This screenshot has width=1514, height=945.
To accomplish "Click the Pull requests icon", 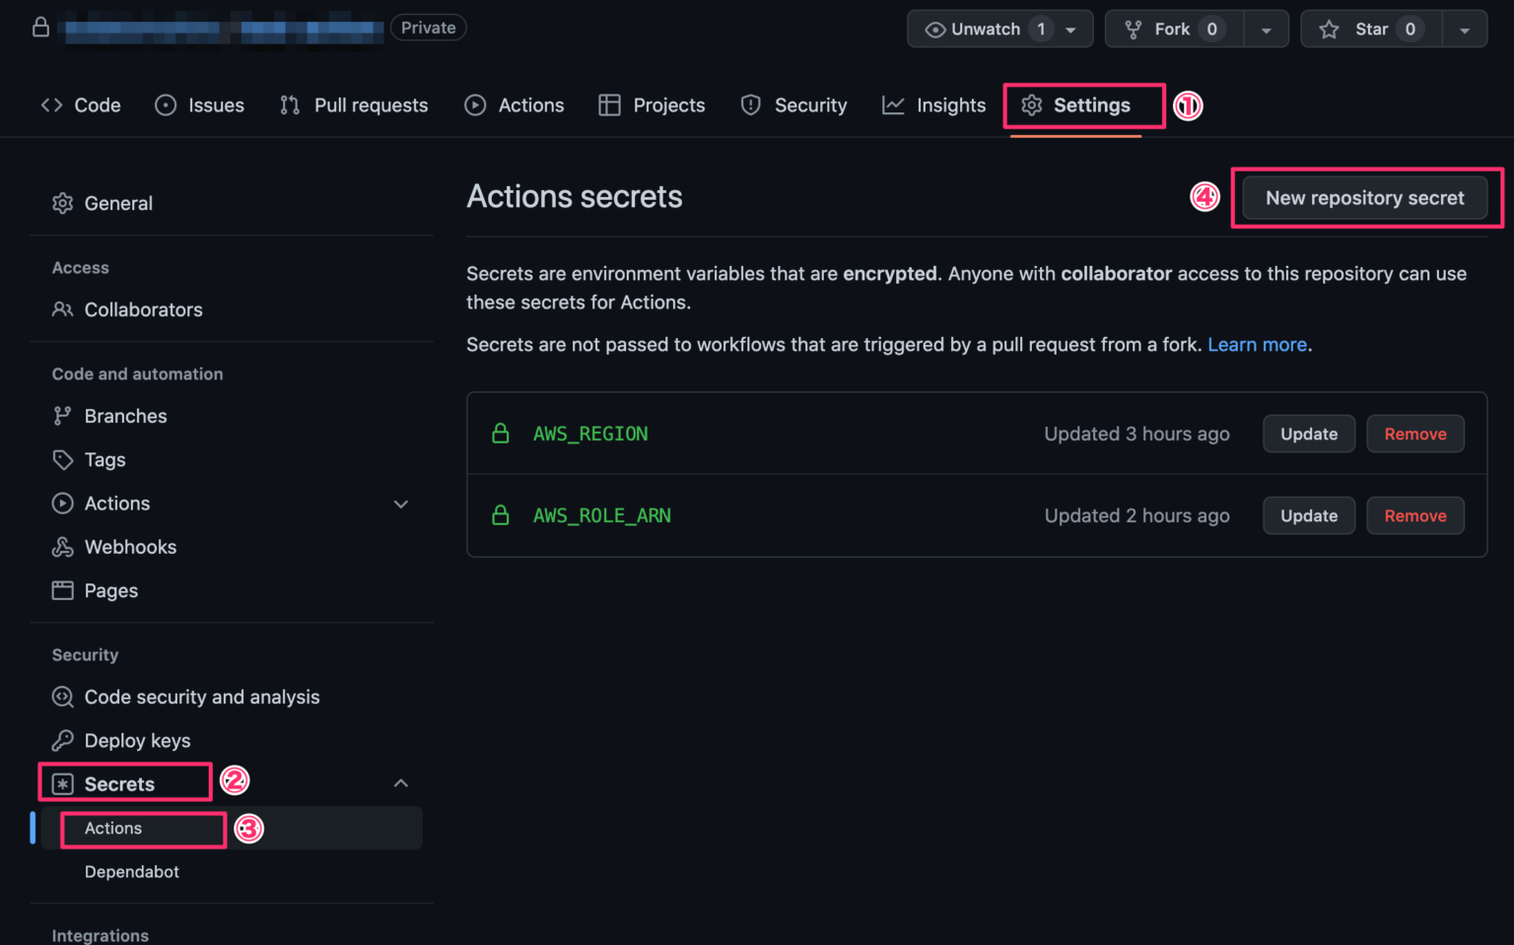I will point(288,104).
